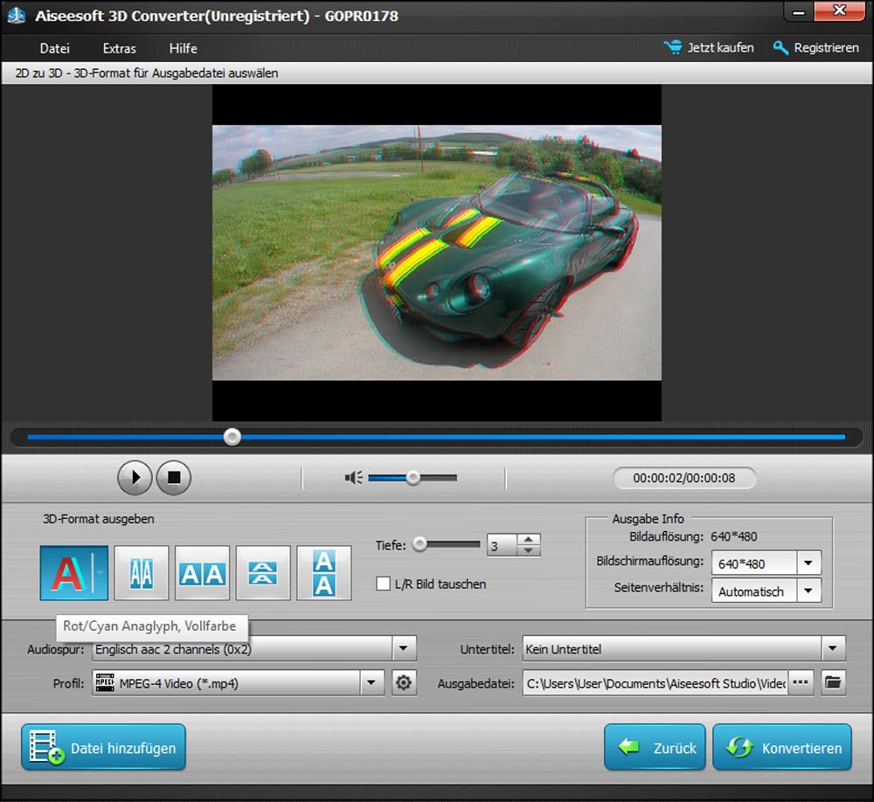Open the Extras menu
Screen dimensions: 874x802
pos(119,48)
